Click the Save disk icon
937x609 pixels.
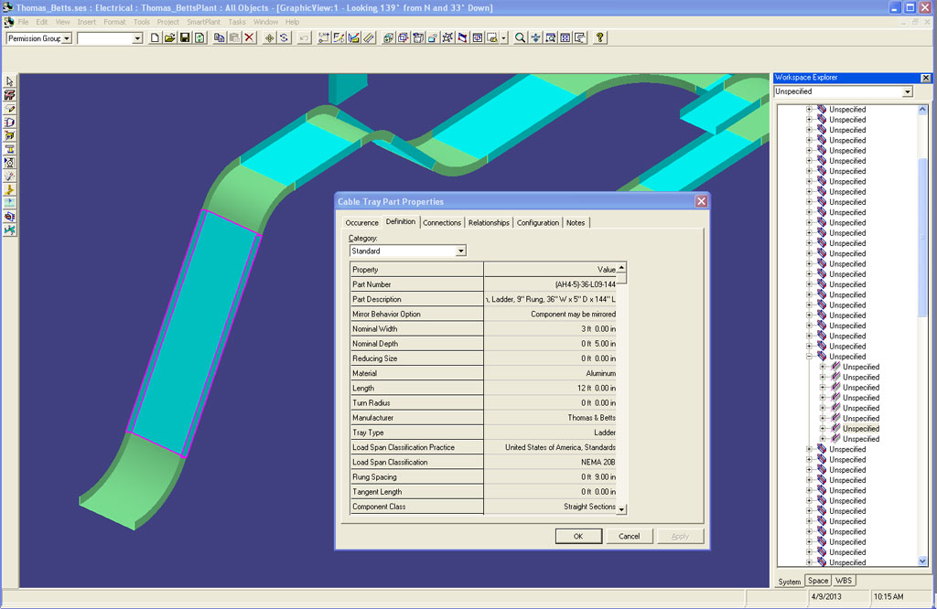(x=185, y=38)
